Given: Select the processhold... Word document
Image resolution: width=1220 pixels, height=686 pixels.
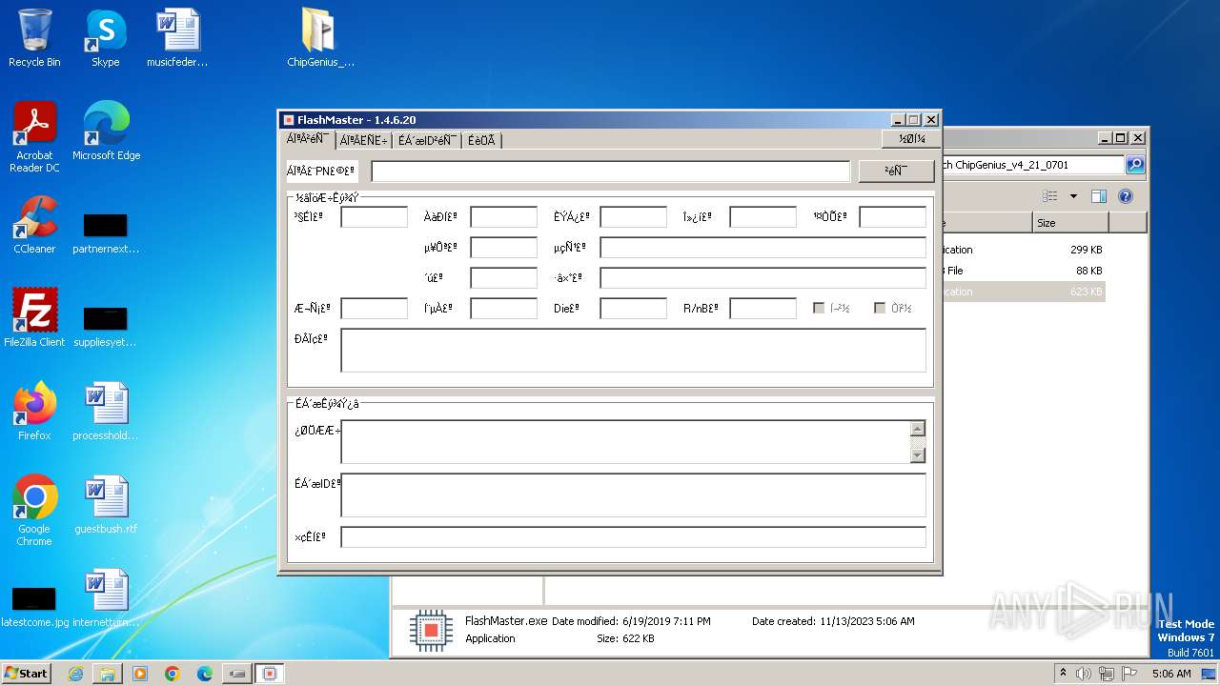Looking at the screenshot, I should [106, 412].
